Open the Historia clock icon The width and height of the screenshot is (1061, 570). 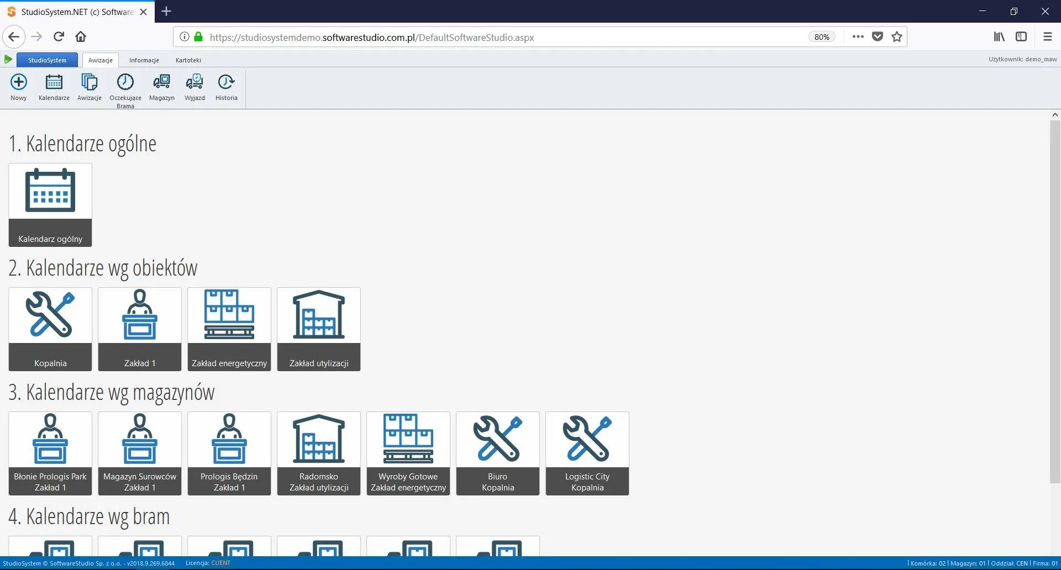click(x=226, y=82)
